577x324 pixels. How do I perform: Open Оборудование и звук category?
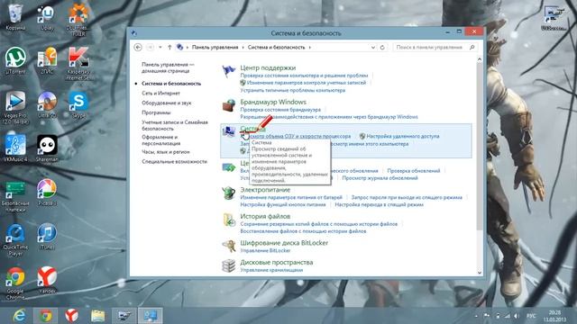[166, 103]
